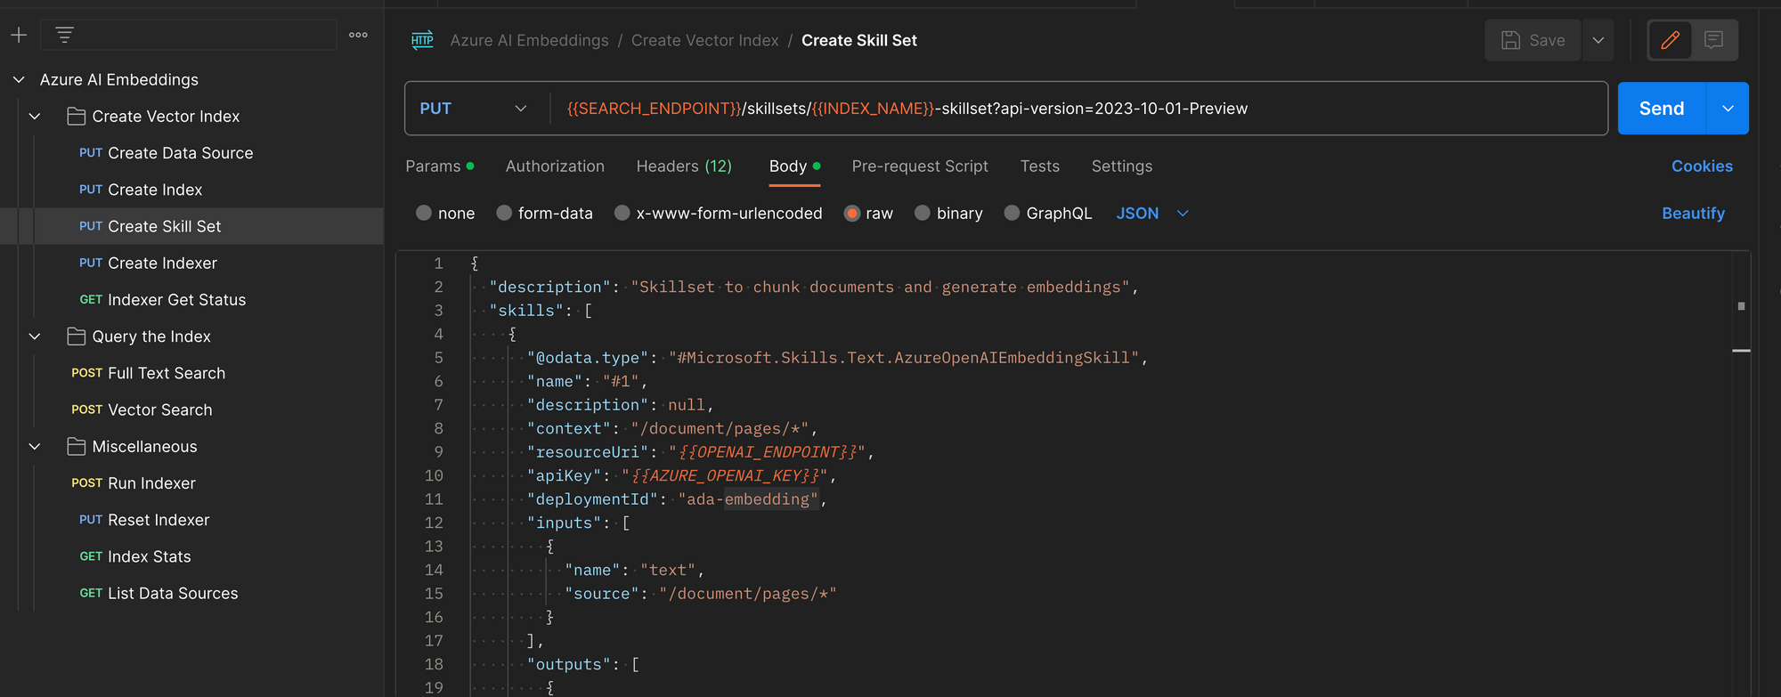Screen dimensions: 1781x697
Task: Click the pencil edit icon
Action: (x=1670, y=40)
